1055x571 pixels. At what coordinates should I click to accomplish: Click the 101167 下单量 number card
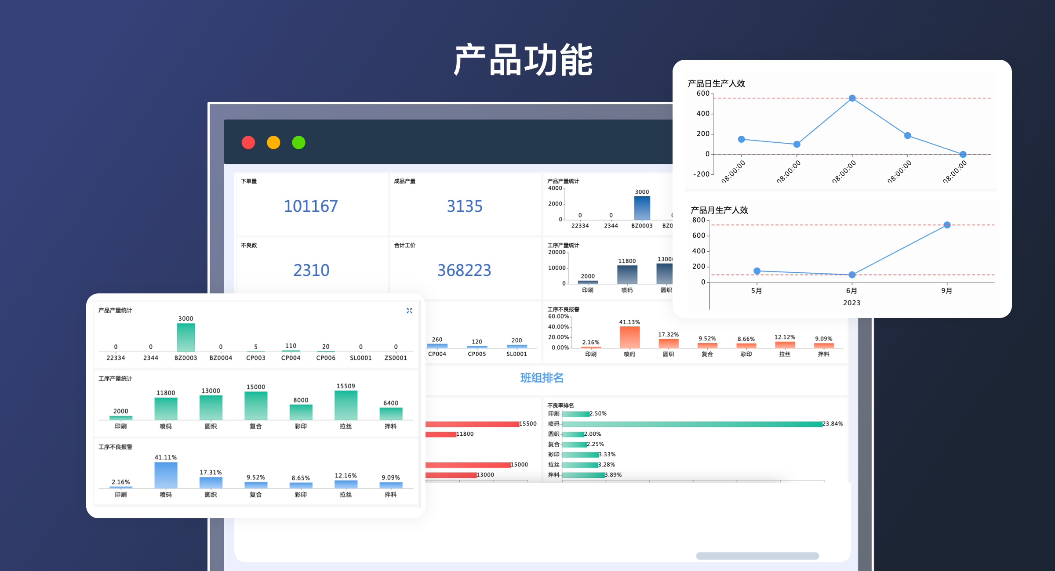(311, 206)
